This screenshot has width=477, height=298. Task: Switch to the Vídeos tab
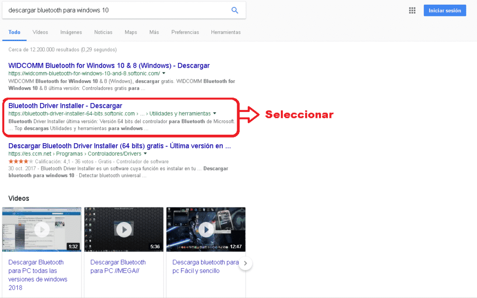(40, 32)
